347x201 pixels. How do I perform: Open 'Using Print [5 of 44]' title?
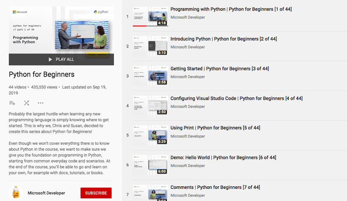coord(215,128)
